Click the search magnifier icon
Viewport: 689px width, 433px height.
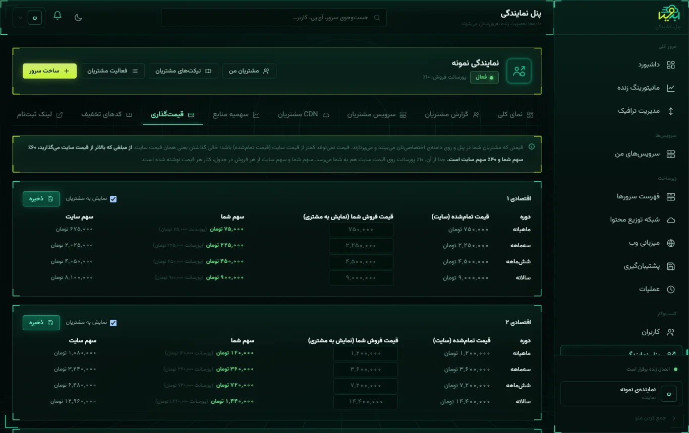[x=377, y=18]
